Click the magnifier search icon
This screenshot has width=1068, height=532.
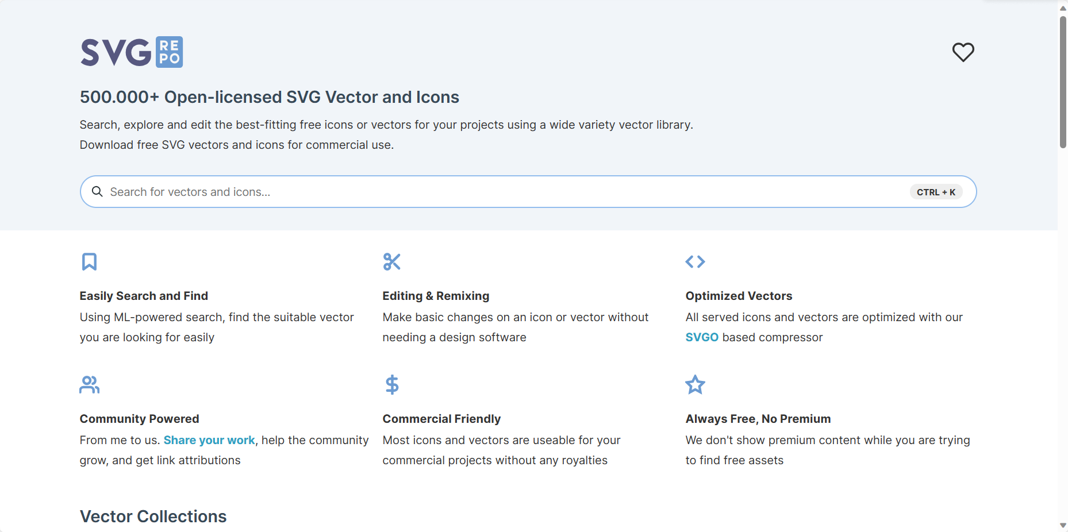pos(97,192)
